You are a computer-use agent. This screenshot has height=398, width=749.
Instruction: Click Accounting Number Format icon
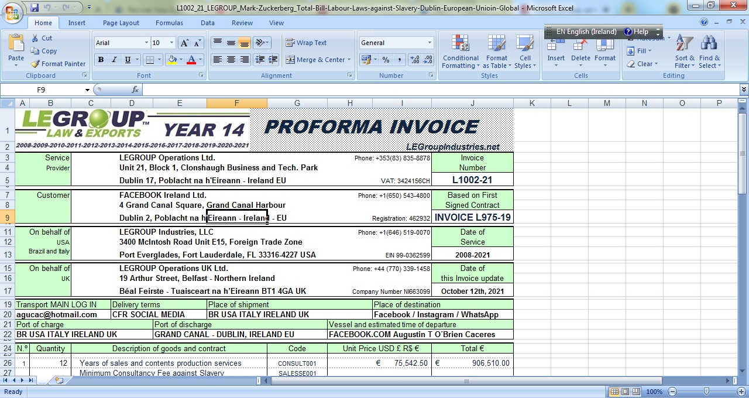click(365, 60)
